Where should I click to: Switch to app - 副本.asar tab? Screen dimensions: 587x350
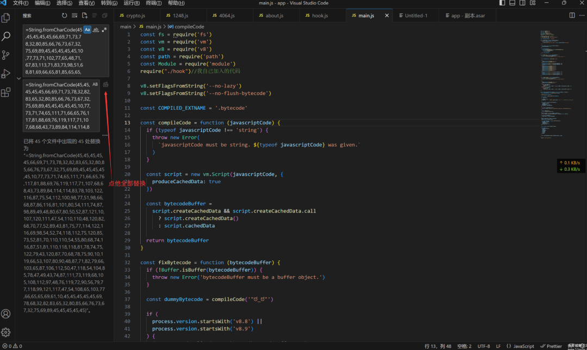[468, 16]
